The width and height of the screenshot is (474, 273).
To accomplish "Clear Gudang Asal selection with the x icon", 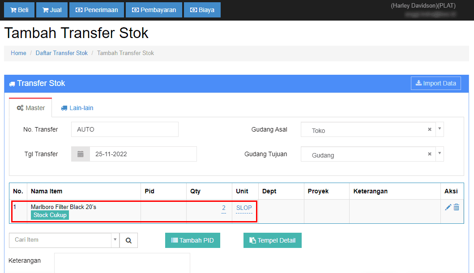I will click(x=430, y=129).
